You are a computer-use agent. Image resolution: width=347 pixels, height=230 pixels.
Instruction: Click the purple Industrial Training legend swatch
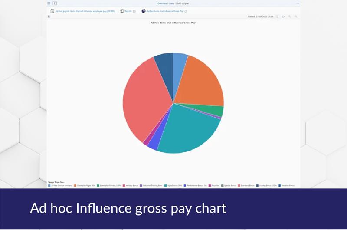coord(141,185)
